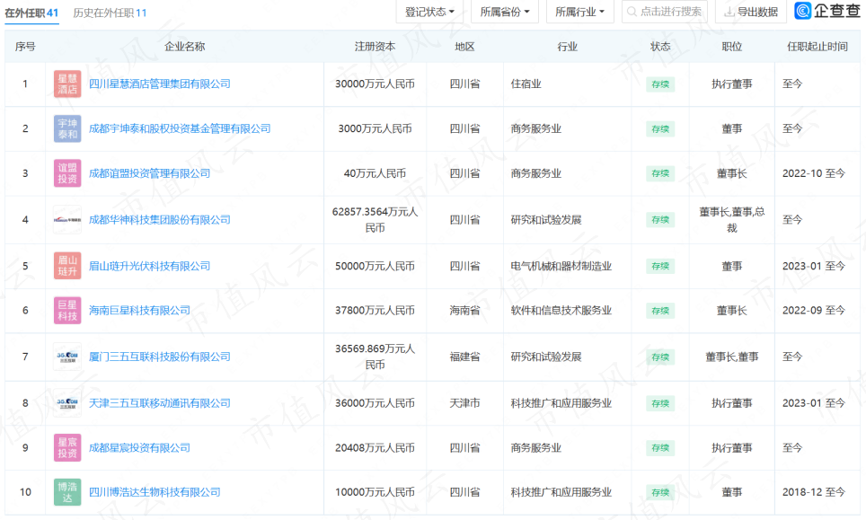
Task: Select the 董事长,董事,总裁 position cell
Action: pyautogui.click(x=732, y=220)
